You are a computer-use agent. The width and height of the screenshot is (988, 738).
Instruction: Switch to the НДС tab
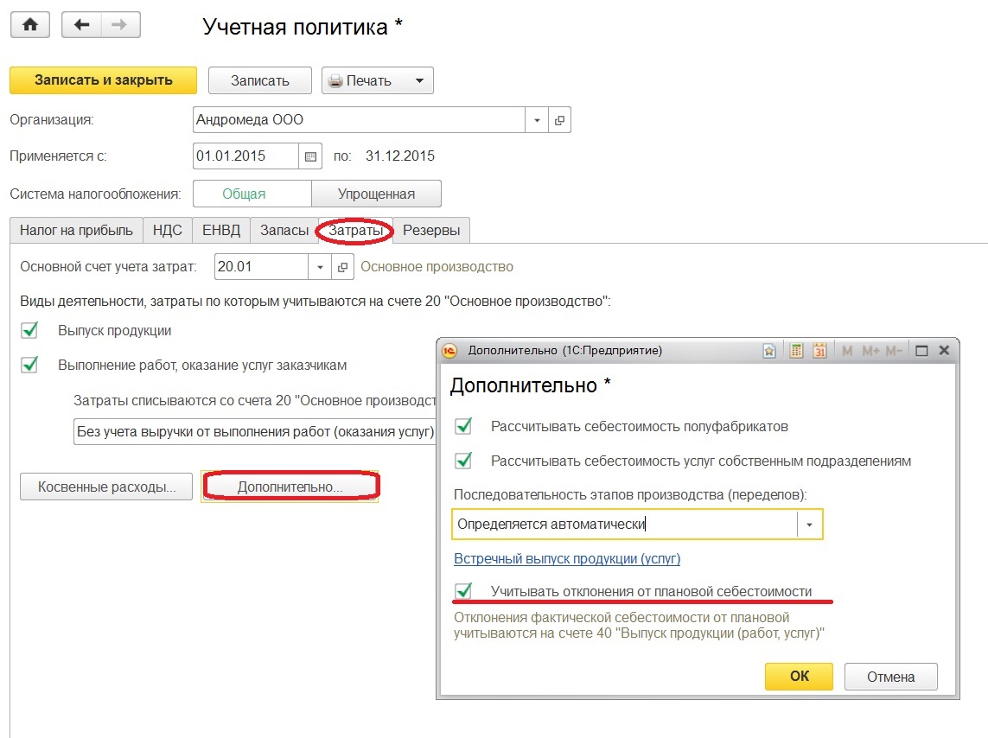coord(167,231)
